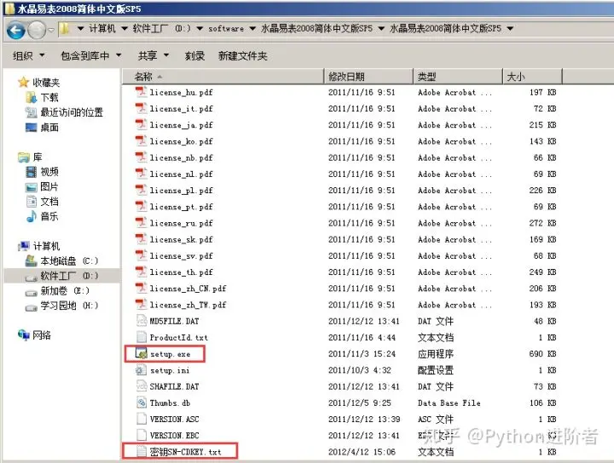Select the license_zh_CN.pdf file icon
The height and width of the screenshot is (463, 614).
point(141,289)
